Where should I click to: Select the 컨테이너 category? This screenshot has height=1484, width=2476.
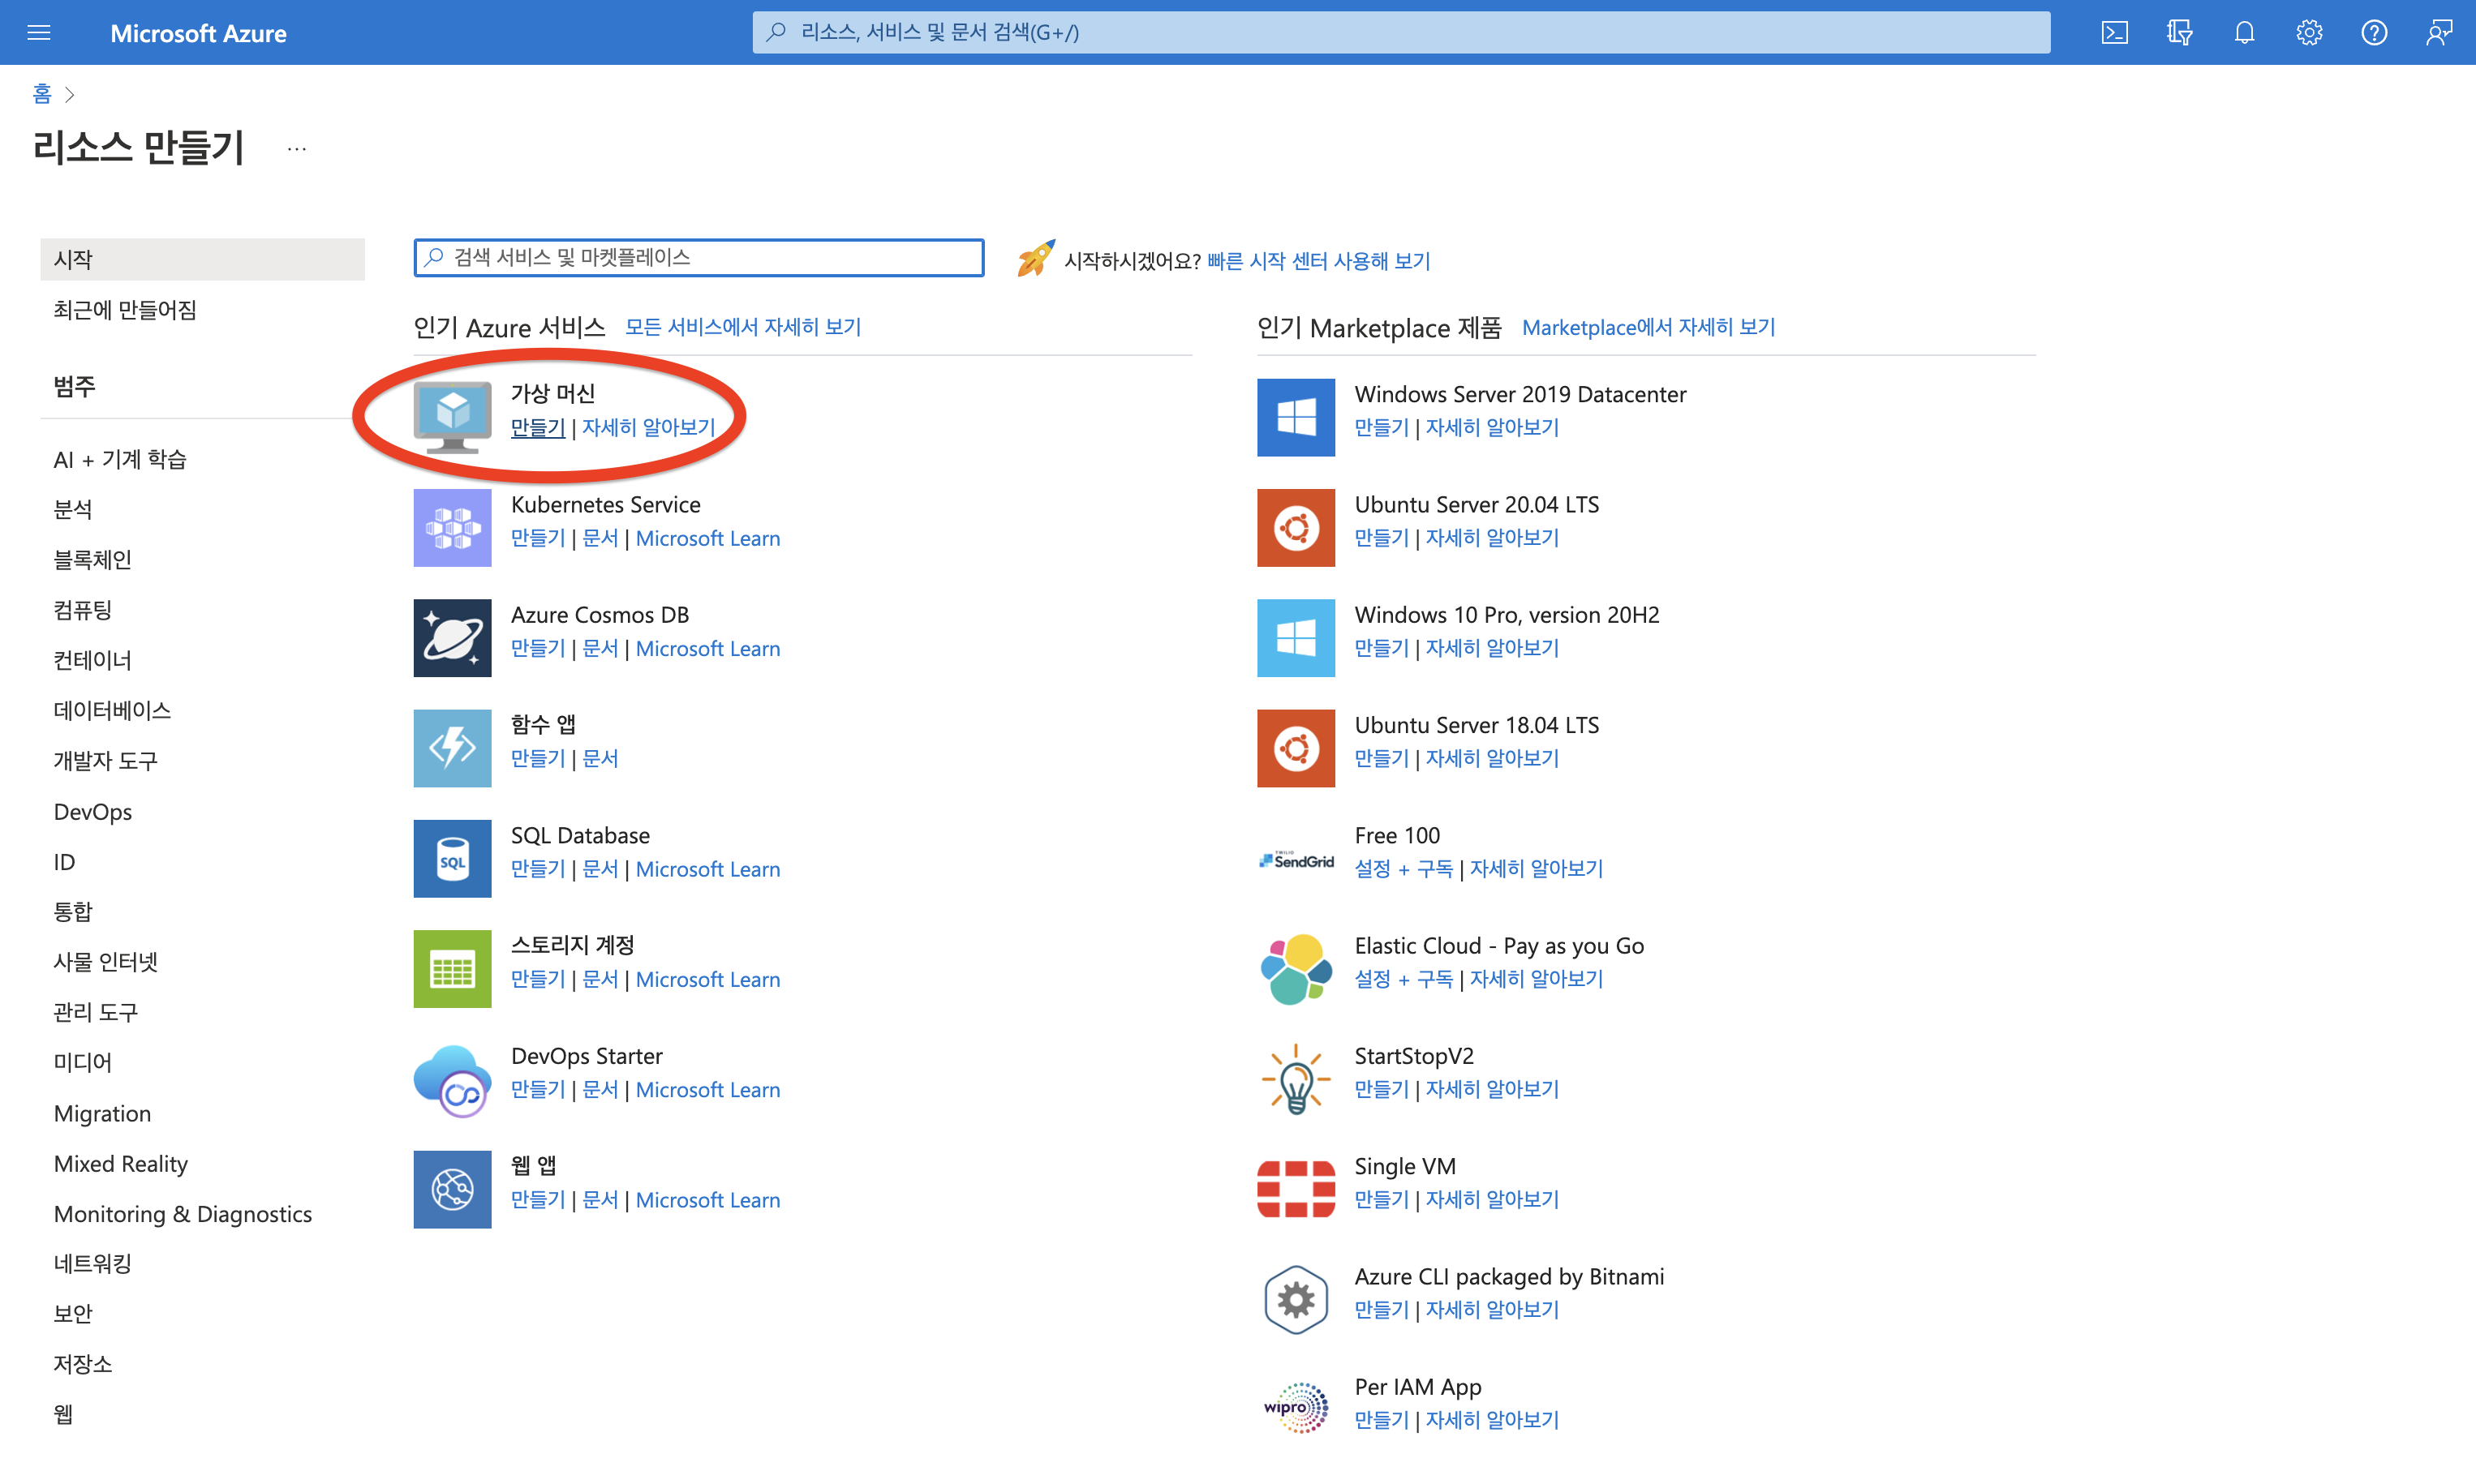coord(92,660)
